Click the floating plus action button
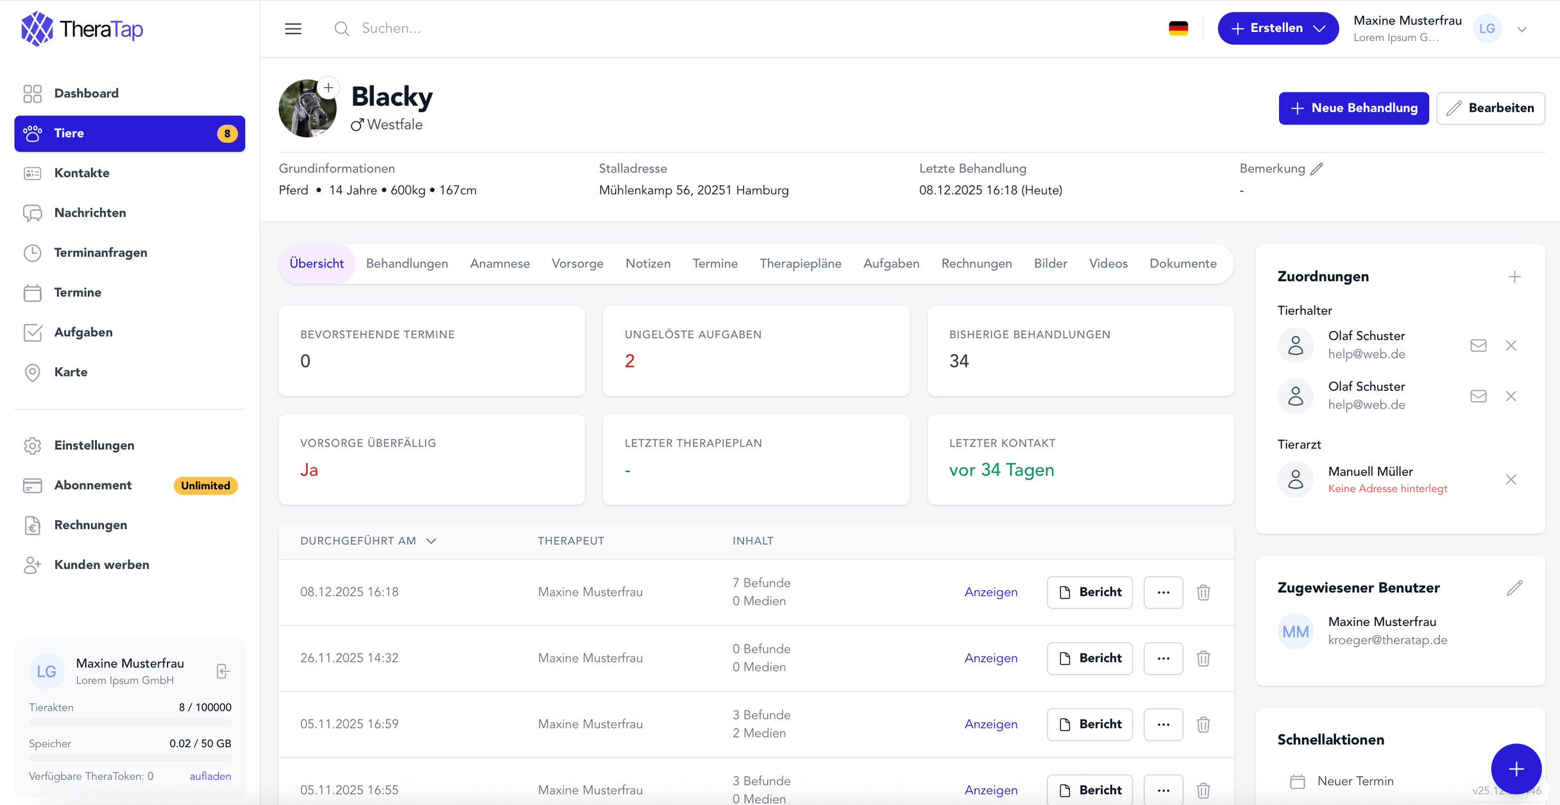Image resolution: width=1560 pixels, height=805 pixels. click(1516, 768)
